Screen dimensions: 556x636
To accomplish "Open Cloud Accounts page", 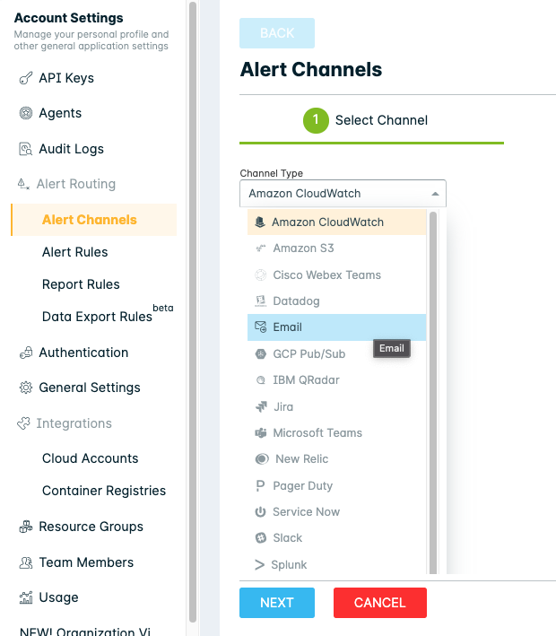I will pyautogui.click(x=90, y=458).
